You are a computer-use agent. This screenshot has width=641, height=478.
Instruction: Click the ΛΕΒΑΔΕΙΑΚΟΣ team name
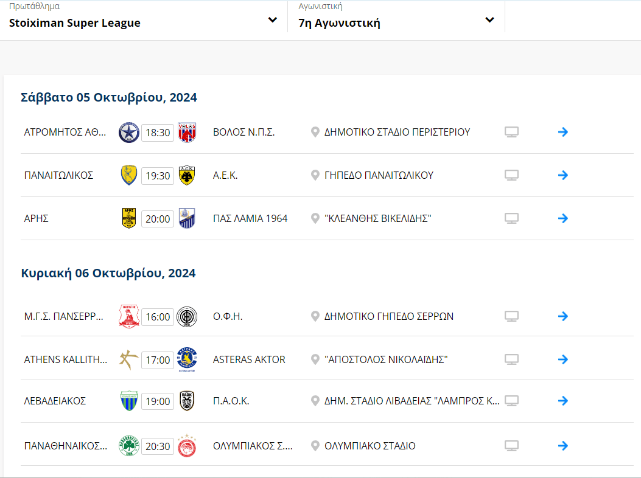coord(55,401)
